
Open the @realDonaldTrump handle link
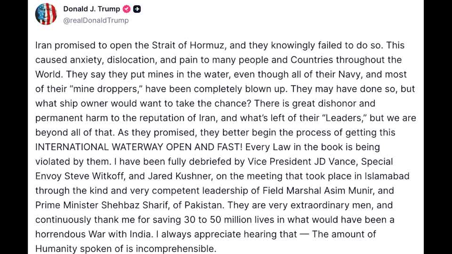click(x=96, y=20)
